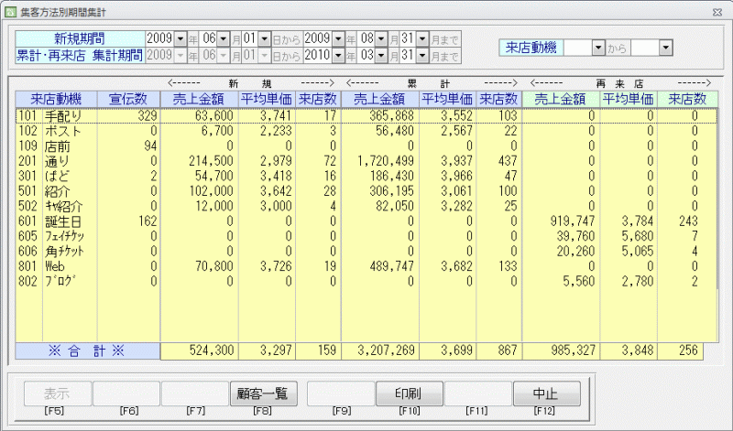Select the 801 Web row
This screenshot has height=431, width=733.
click(366, 266)
